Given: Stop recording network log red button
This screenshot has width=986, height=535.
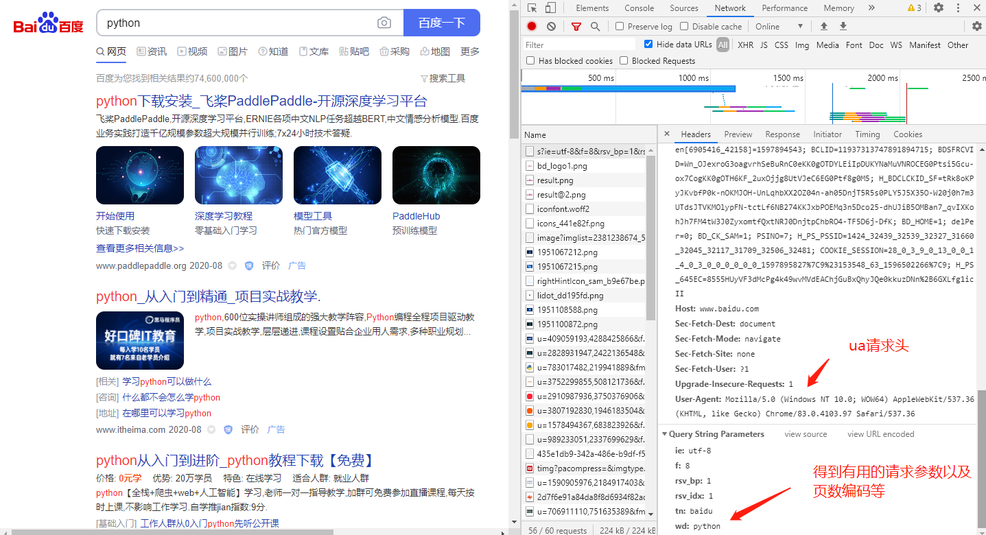Looking at the screenshot, I should [532, 25].
